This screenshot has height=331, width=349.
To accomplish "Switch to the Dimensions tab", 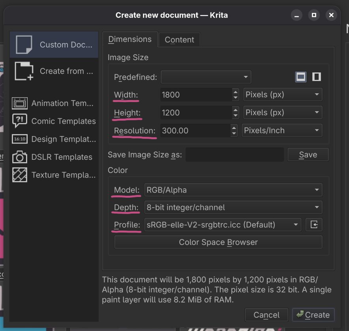I will 130,40.
